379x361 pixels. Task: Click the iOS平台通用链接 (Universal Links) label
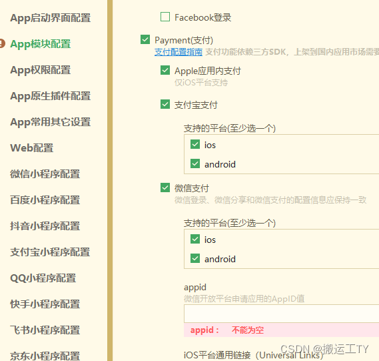[253, 355]
